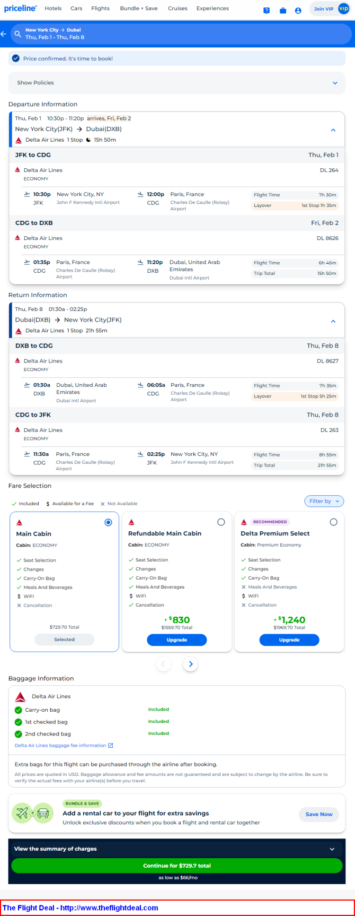Select the Refundable Main Cabin radio button
Image resolution: width=355 pixels, height=916 pixels.
pos(221,522)
